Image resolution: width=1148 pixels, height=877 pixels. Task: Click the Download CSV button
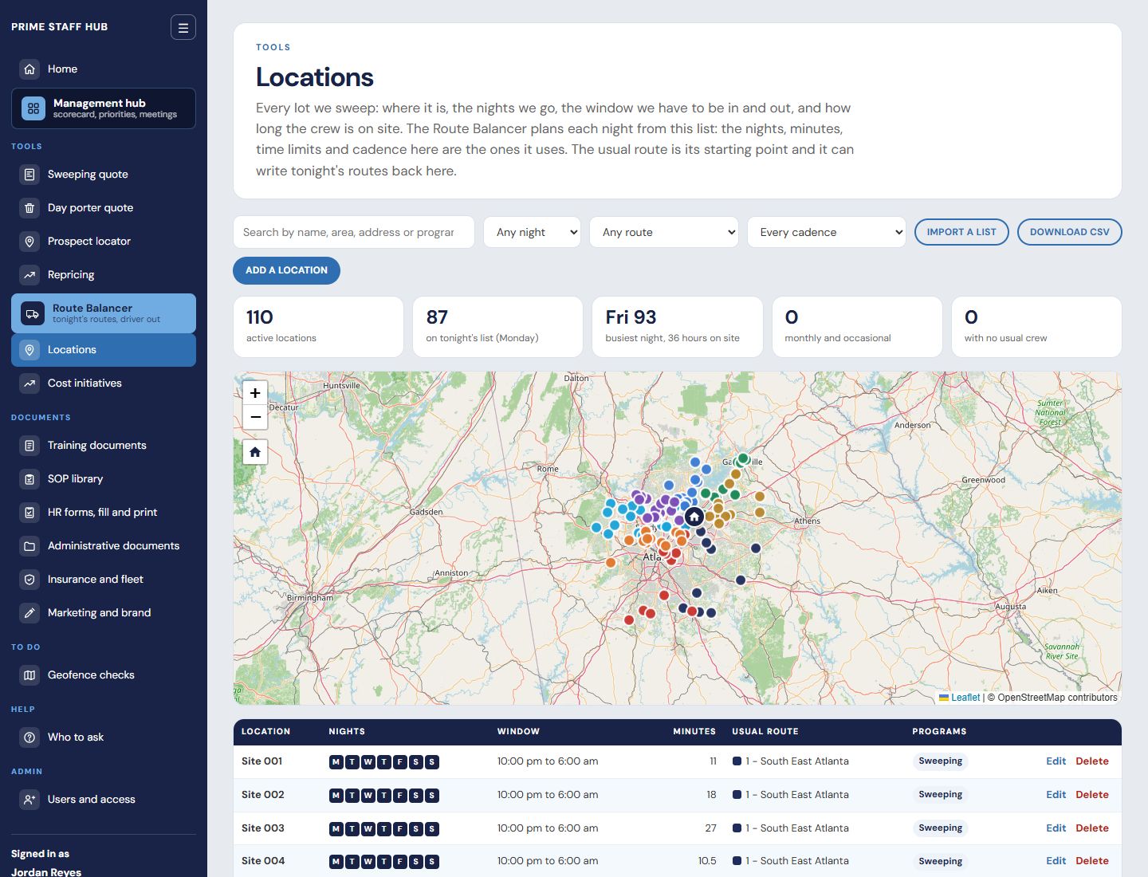pos(1069,232)
